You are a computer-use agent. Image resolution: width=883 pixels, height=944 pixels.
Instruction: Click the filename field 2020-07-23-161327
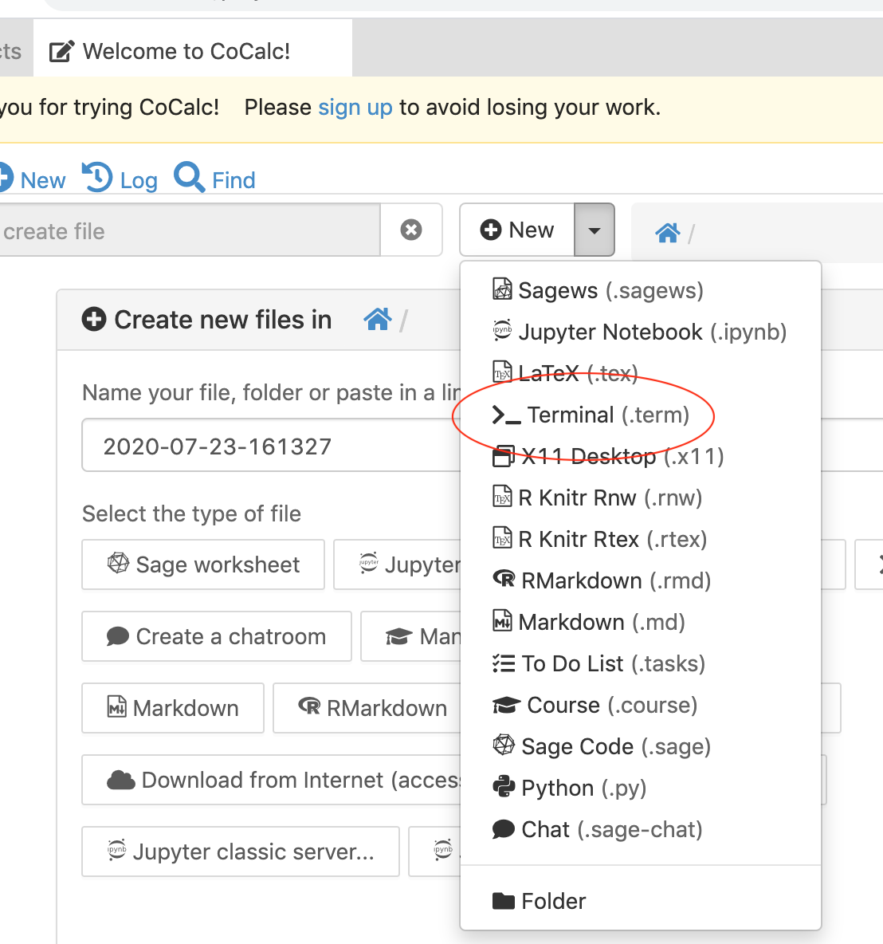click(271, 446)
